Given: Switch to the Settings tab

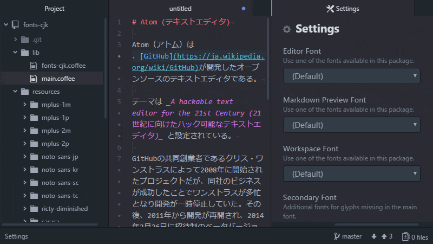Looking at the screenshot, I should (x=343, y=9).
